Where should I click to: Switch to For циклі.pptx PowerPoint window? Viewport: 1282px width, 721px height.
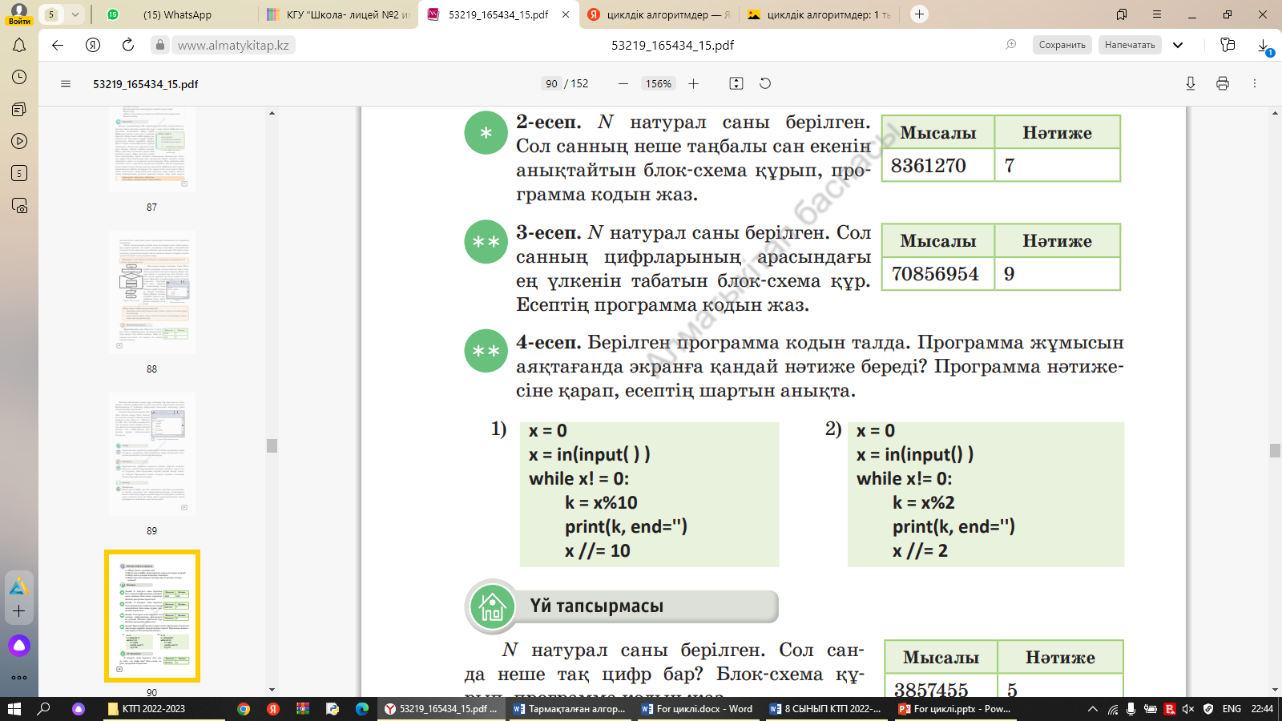[x=954, y=709]
